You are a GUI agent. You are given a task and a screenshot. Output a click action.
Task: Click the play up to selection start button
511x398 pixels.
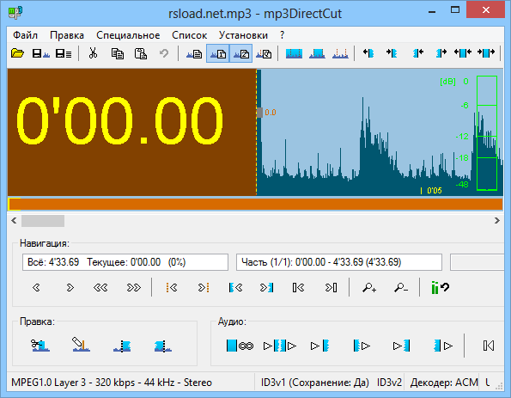pos(319,346)
